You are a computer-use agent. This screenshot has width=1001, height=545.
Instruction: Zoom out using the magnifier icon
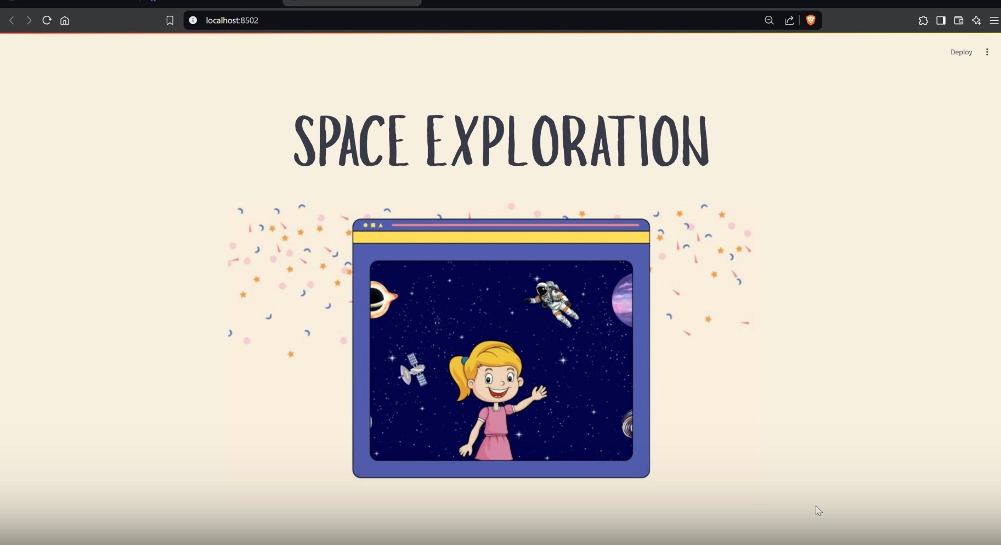point(769,20)
